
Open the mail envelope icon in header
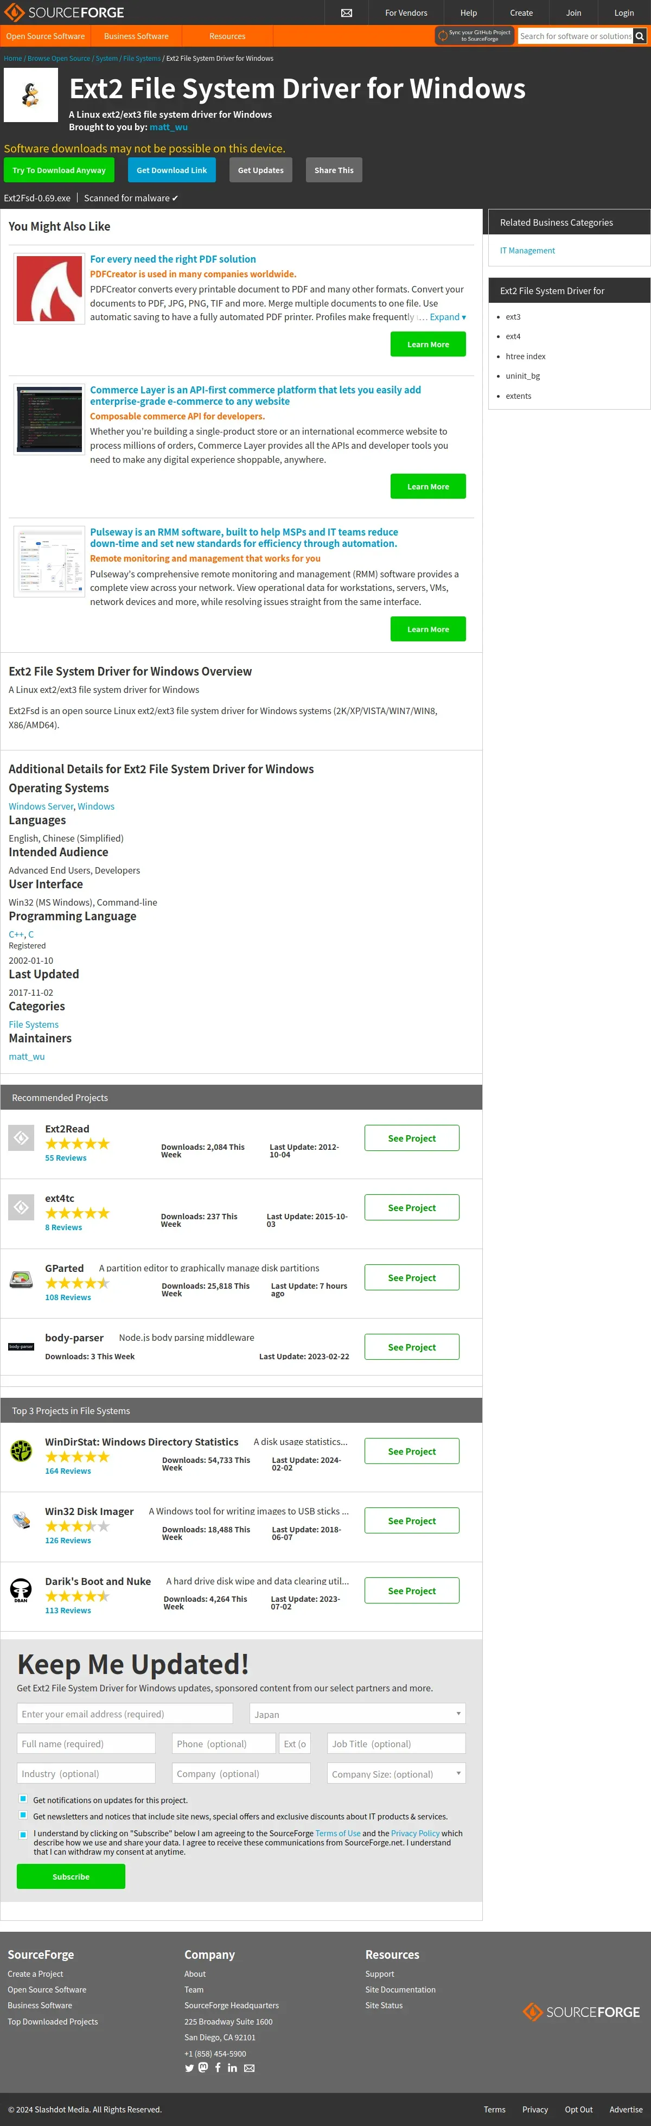[x=347, y=12]
